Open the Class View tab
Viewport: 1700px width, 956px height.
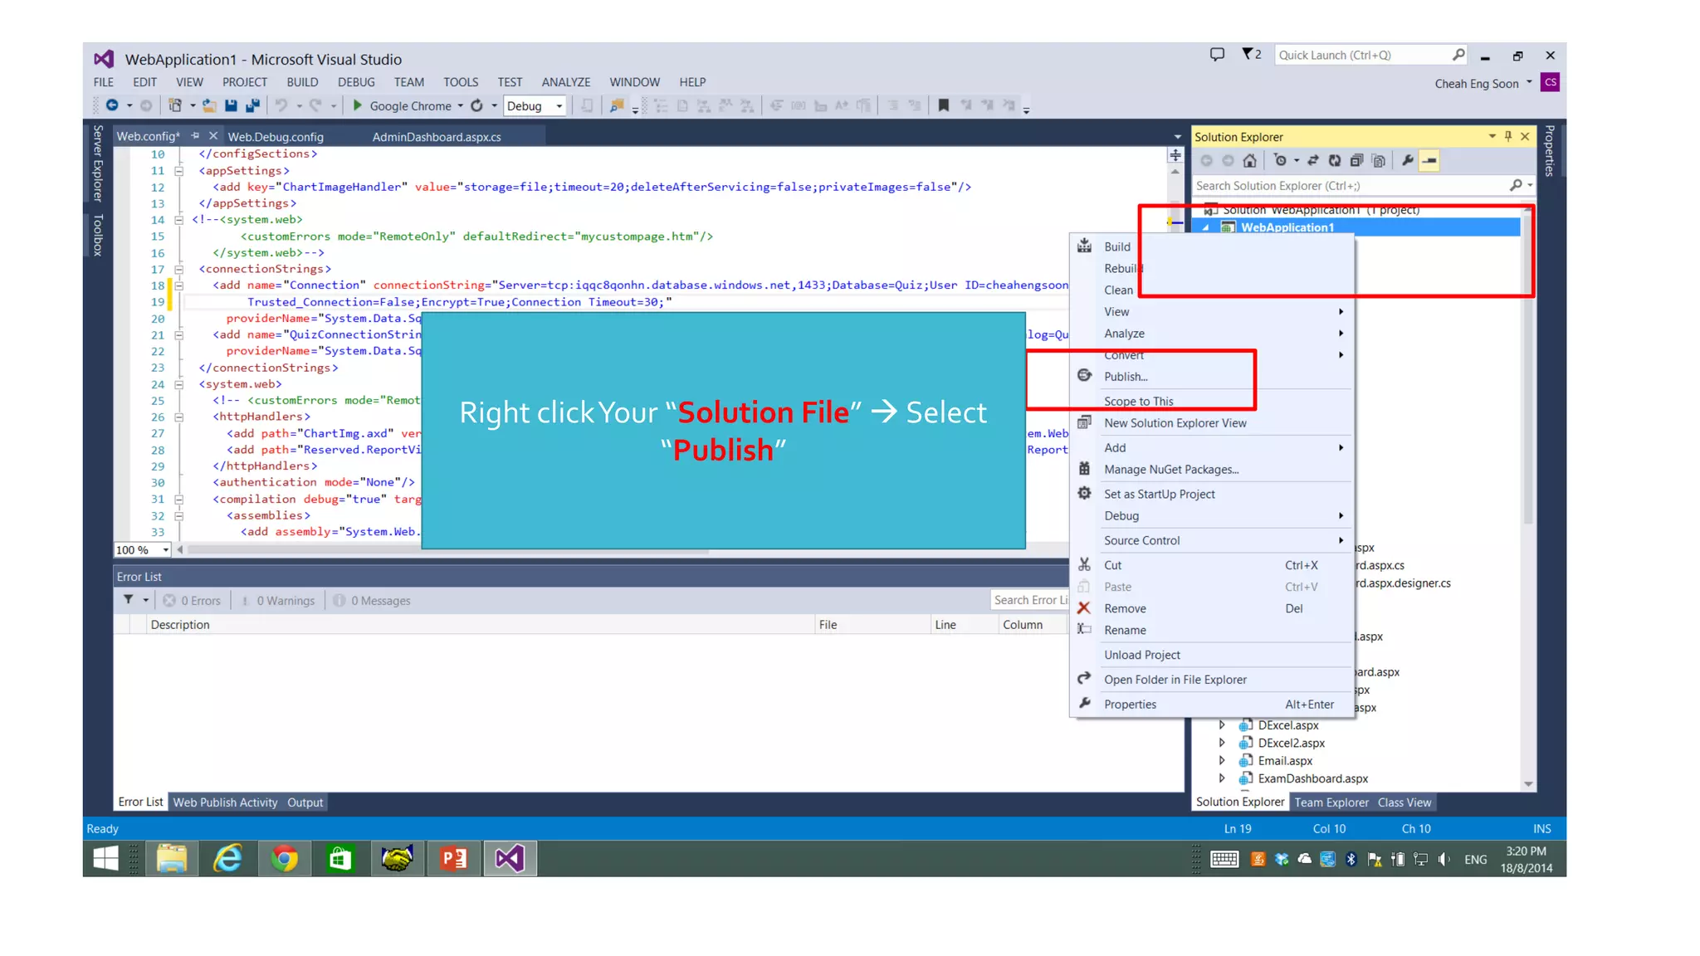point(1404,802)
